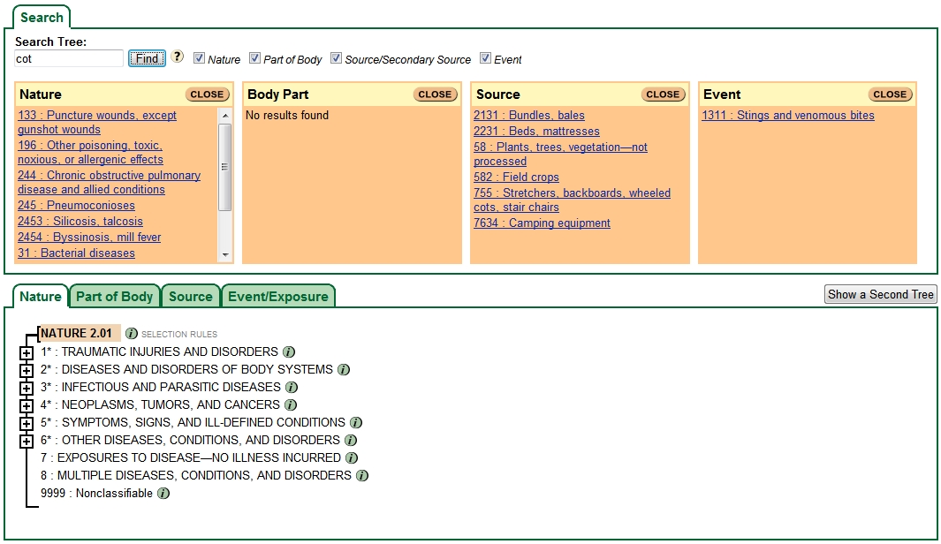Expand Symptoms, Signs, and Ill-Defined Conditions node
The image size is (941, 544).
(27, 423)
